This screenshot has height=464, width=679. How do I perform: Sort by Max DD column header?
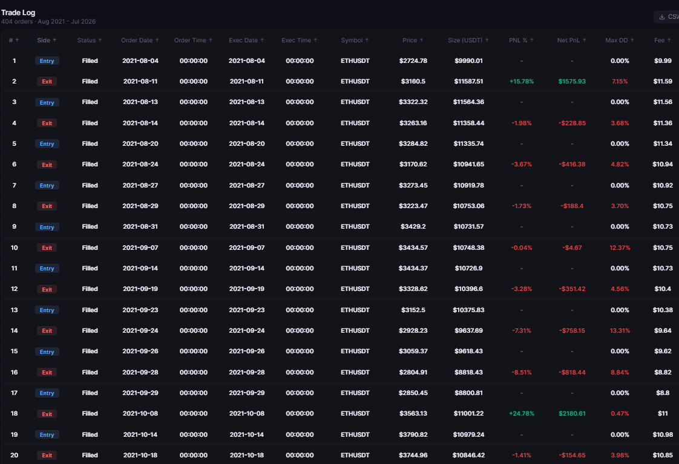(x=620, y=41)
